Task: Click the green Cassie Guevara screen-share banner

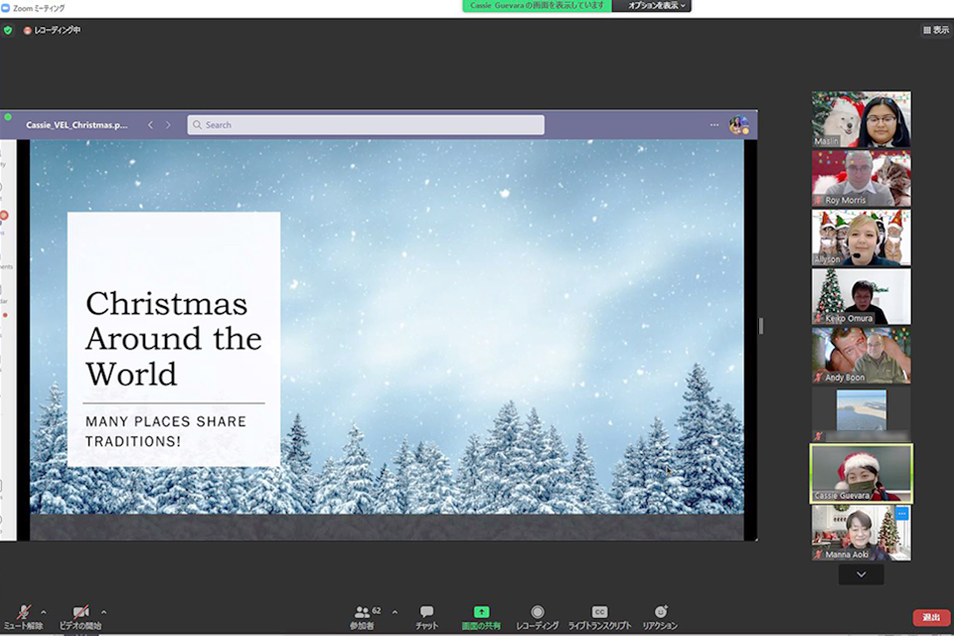Action: 538,6
